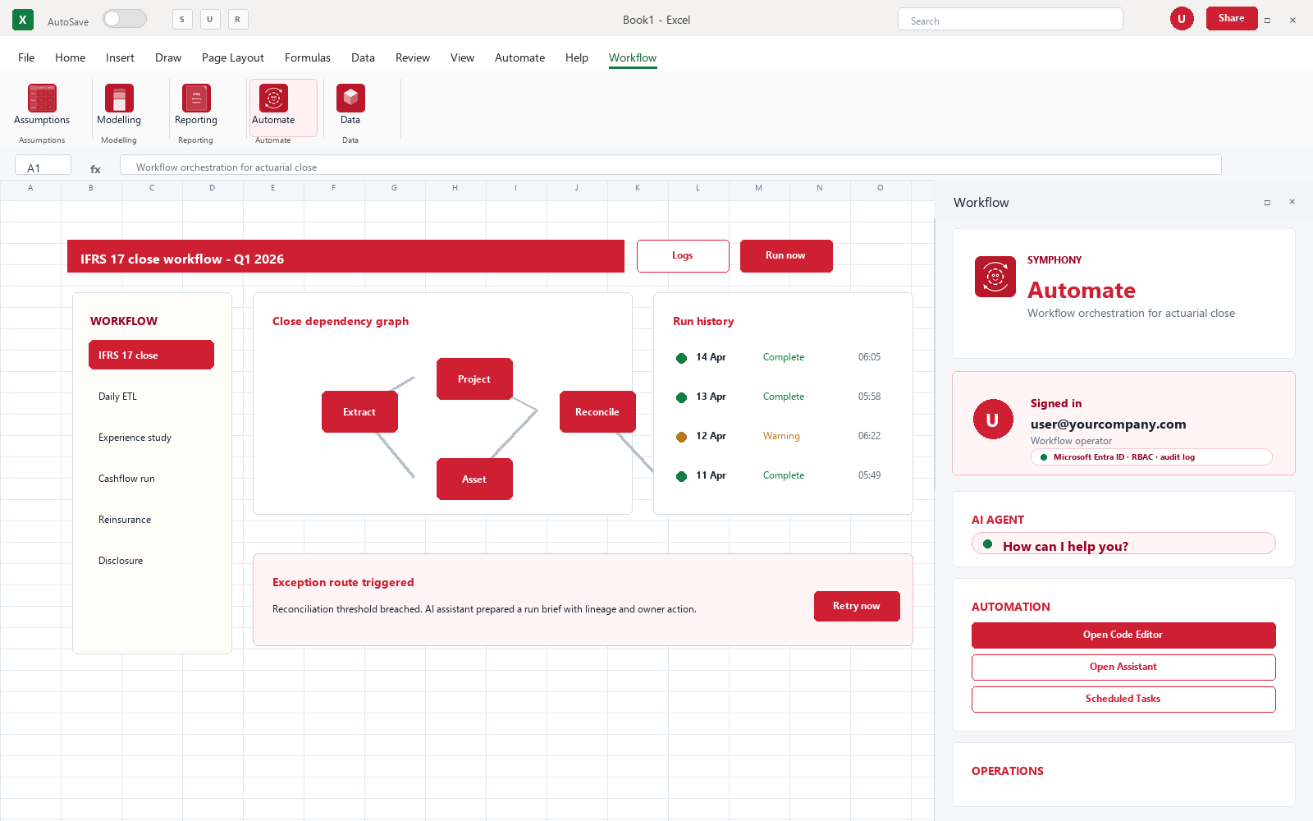Select the Workflow ribbon tab
This screenshot has height=821, width=1313.
pos(633,57)
